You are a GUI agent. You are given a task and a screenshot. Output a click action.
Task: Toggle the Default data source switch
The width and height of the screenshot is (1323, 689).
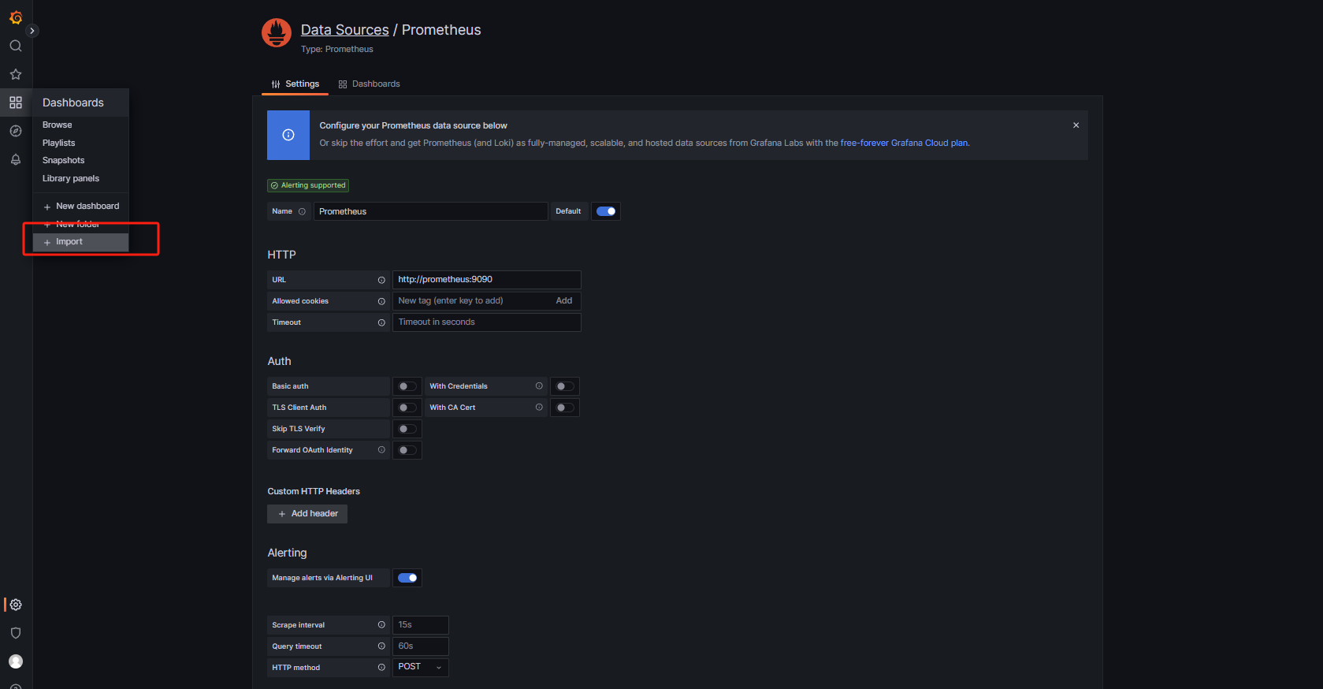coord(606,211)
